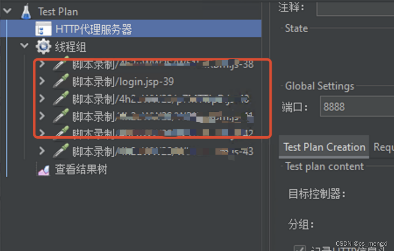Click the 查看结果树 listener icon

point(44,170)
